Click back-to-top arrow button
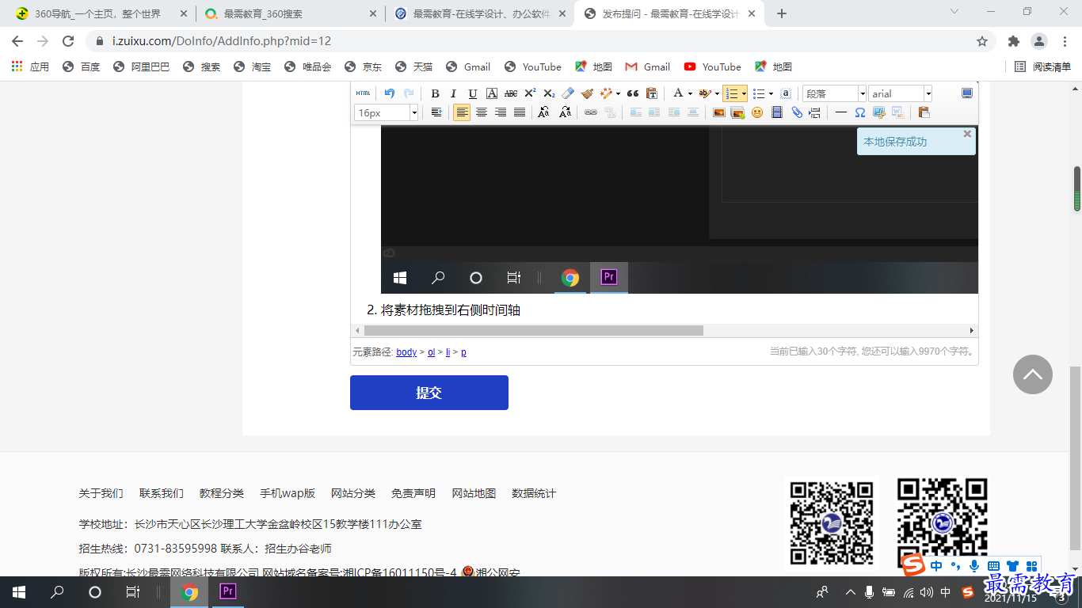The image size is (1082, 608). tap(1033, 374)
